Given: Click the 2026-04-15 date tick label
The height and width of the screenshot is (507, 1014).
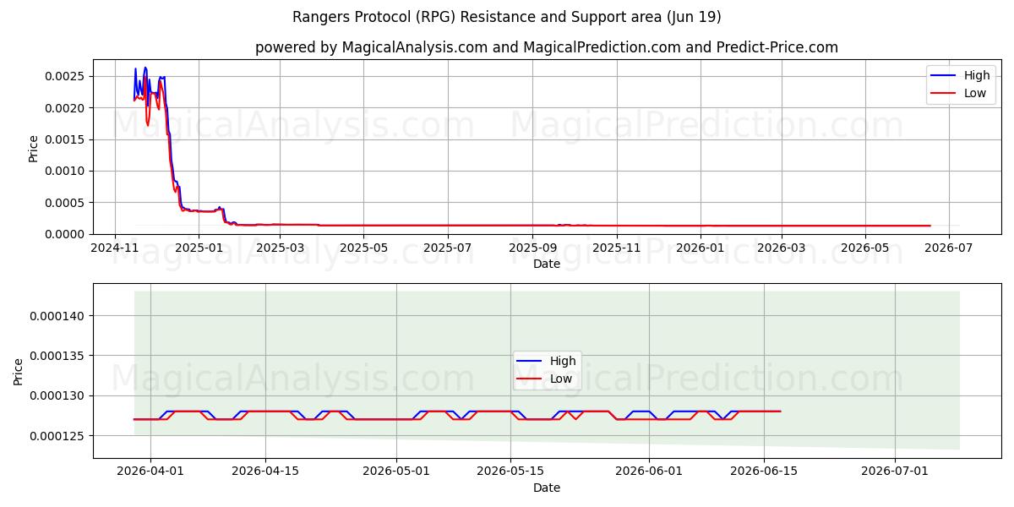Looking at the screenshot, I should (x=265, y=472).
